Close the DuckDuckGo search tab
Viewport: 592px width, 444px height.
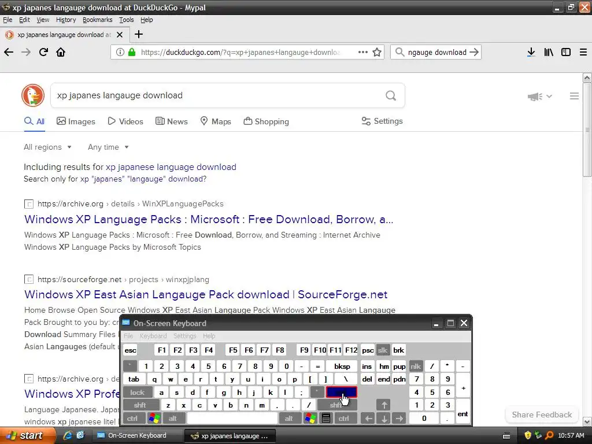[120, 35]
